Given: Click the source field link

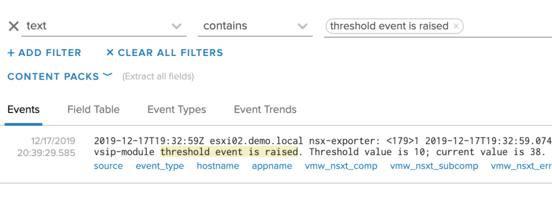Looking at the screenshot, I should [x=108, y=166].
